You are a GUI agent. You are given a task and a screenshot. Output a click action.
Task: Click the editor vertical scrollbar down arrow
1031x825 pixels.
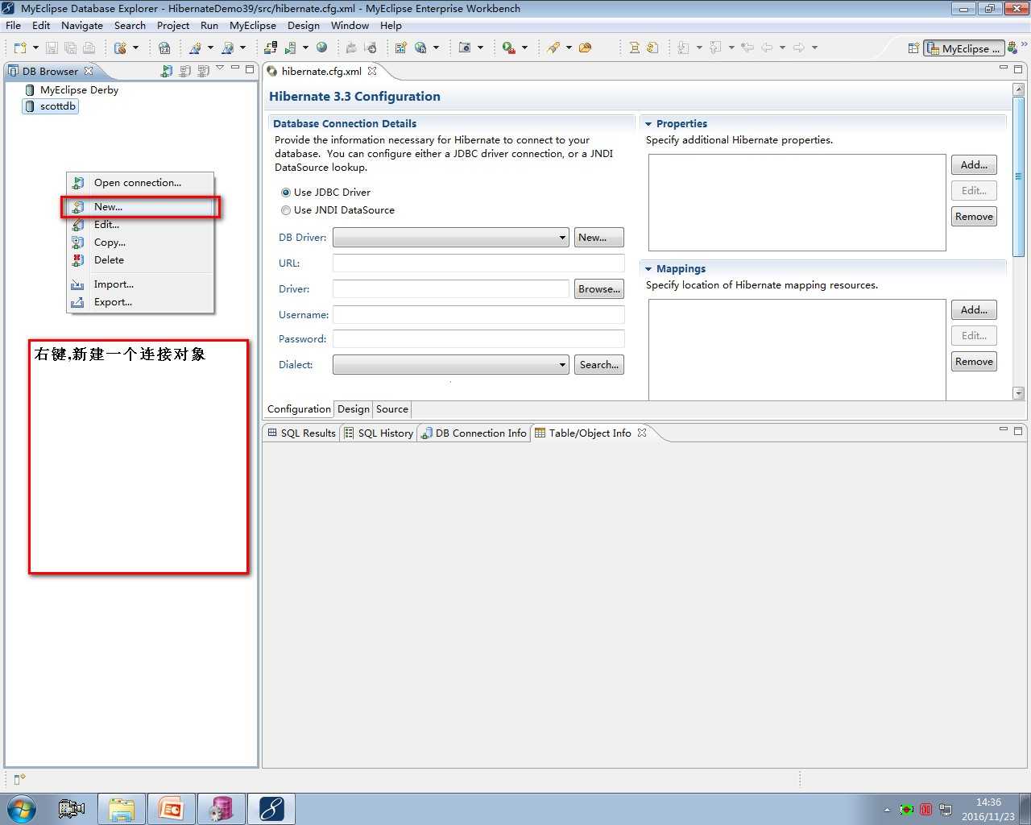pyautogui.click(x=1018, y=393)
